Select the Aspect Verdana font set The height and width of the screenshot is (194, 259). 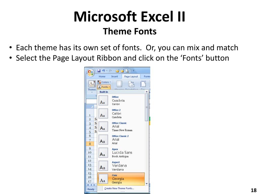click(x=121, y=166)
